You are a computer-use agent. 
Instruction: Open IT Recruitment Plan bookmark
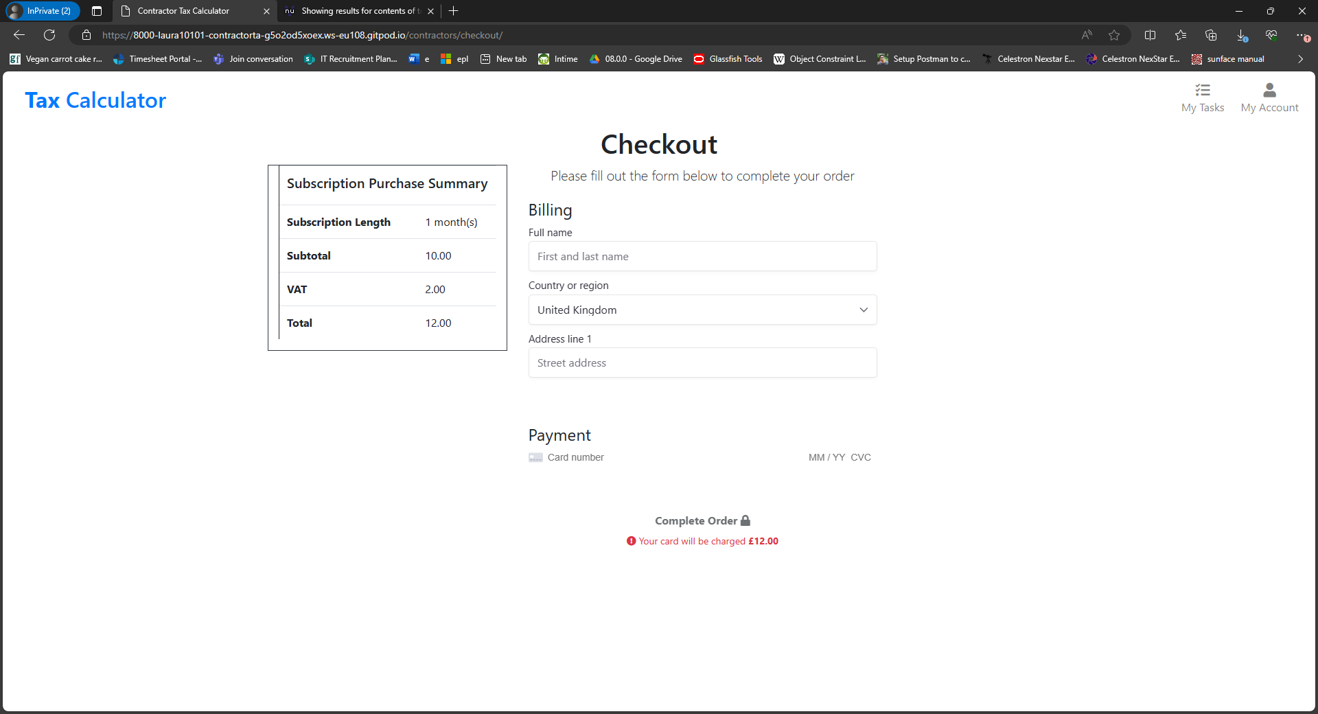[351, 59]
